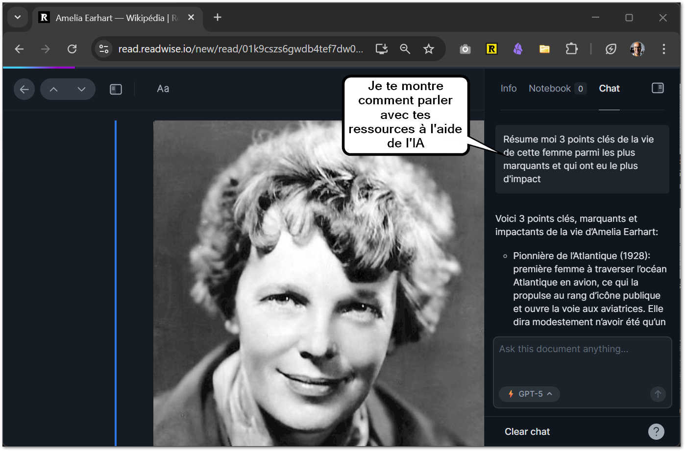The height and width of the screenshot is (451, 685).
Task: Bookmark this page with the star icon
Action: coord(429,49)
